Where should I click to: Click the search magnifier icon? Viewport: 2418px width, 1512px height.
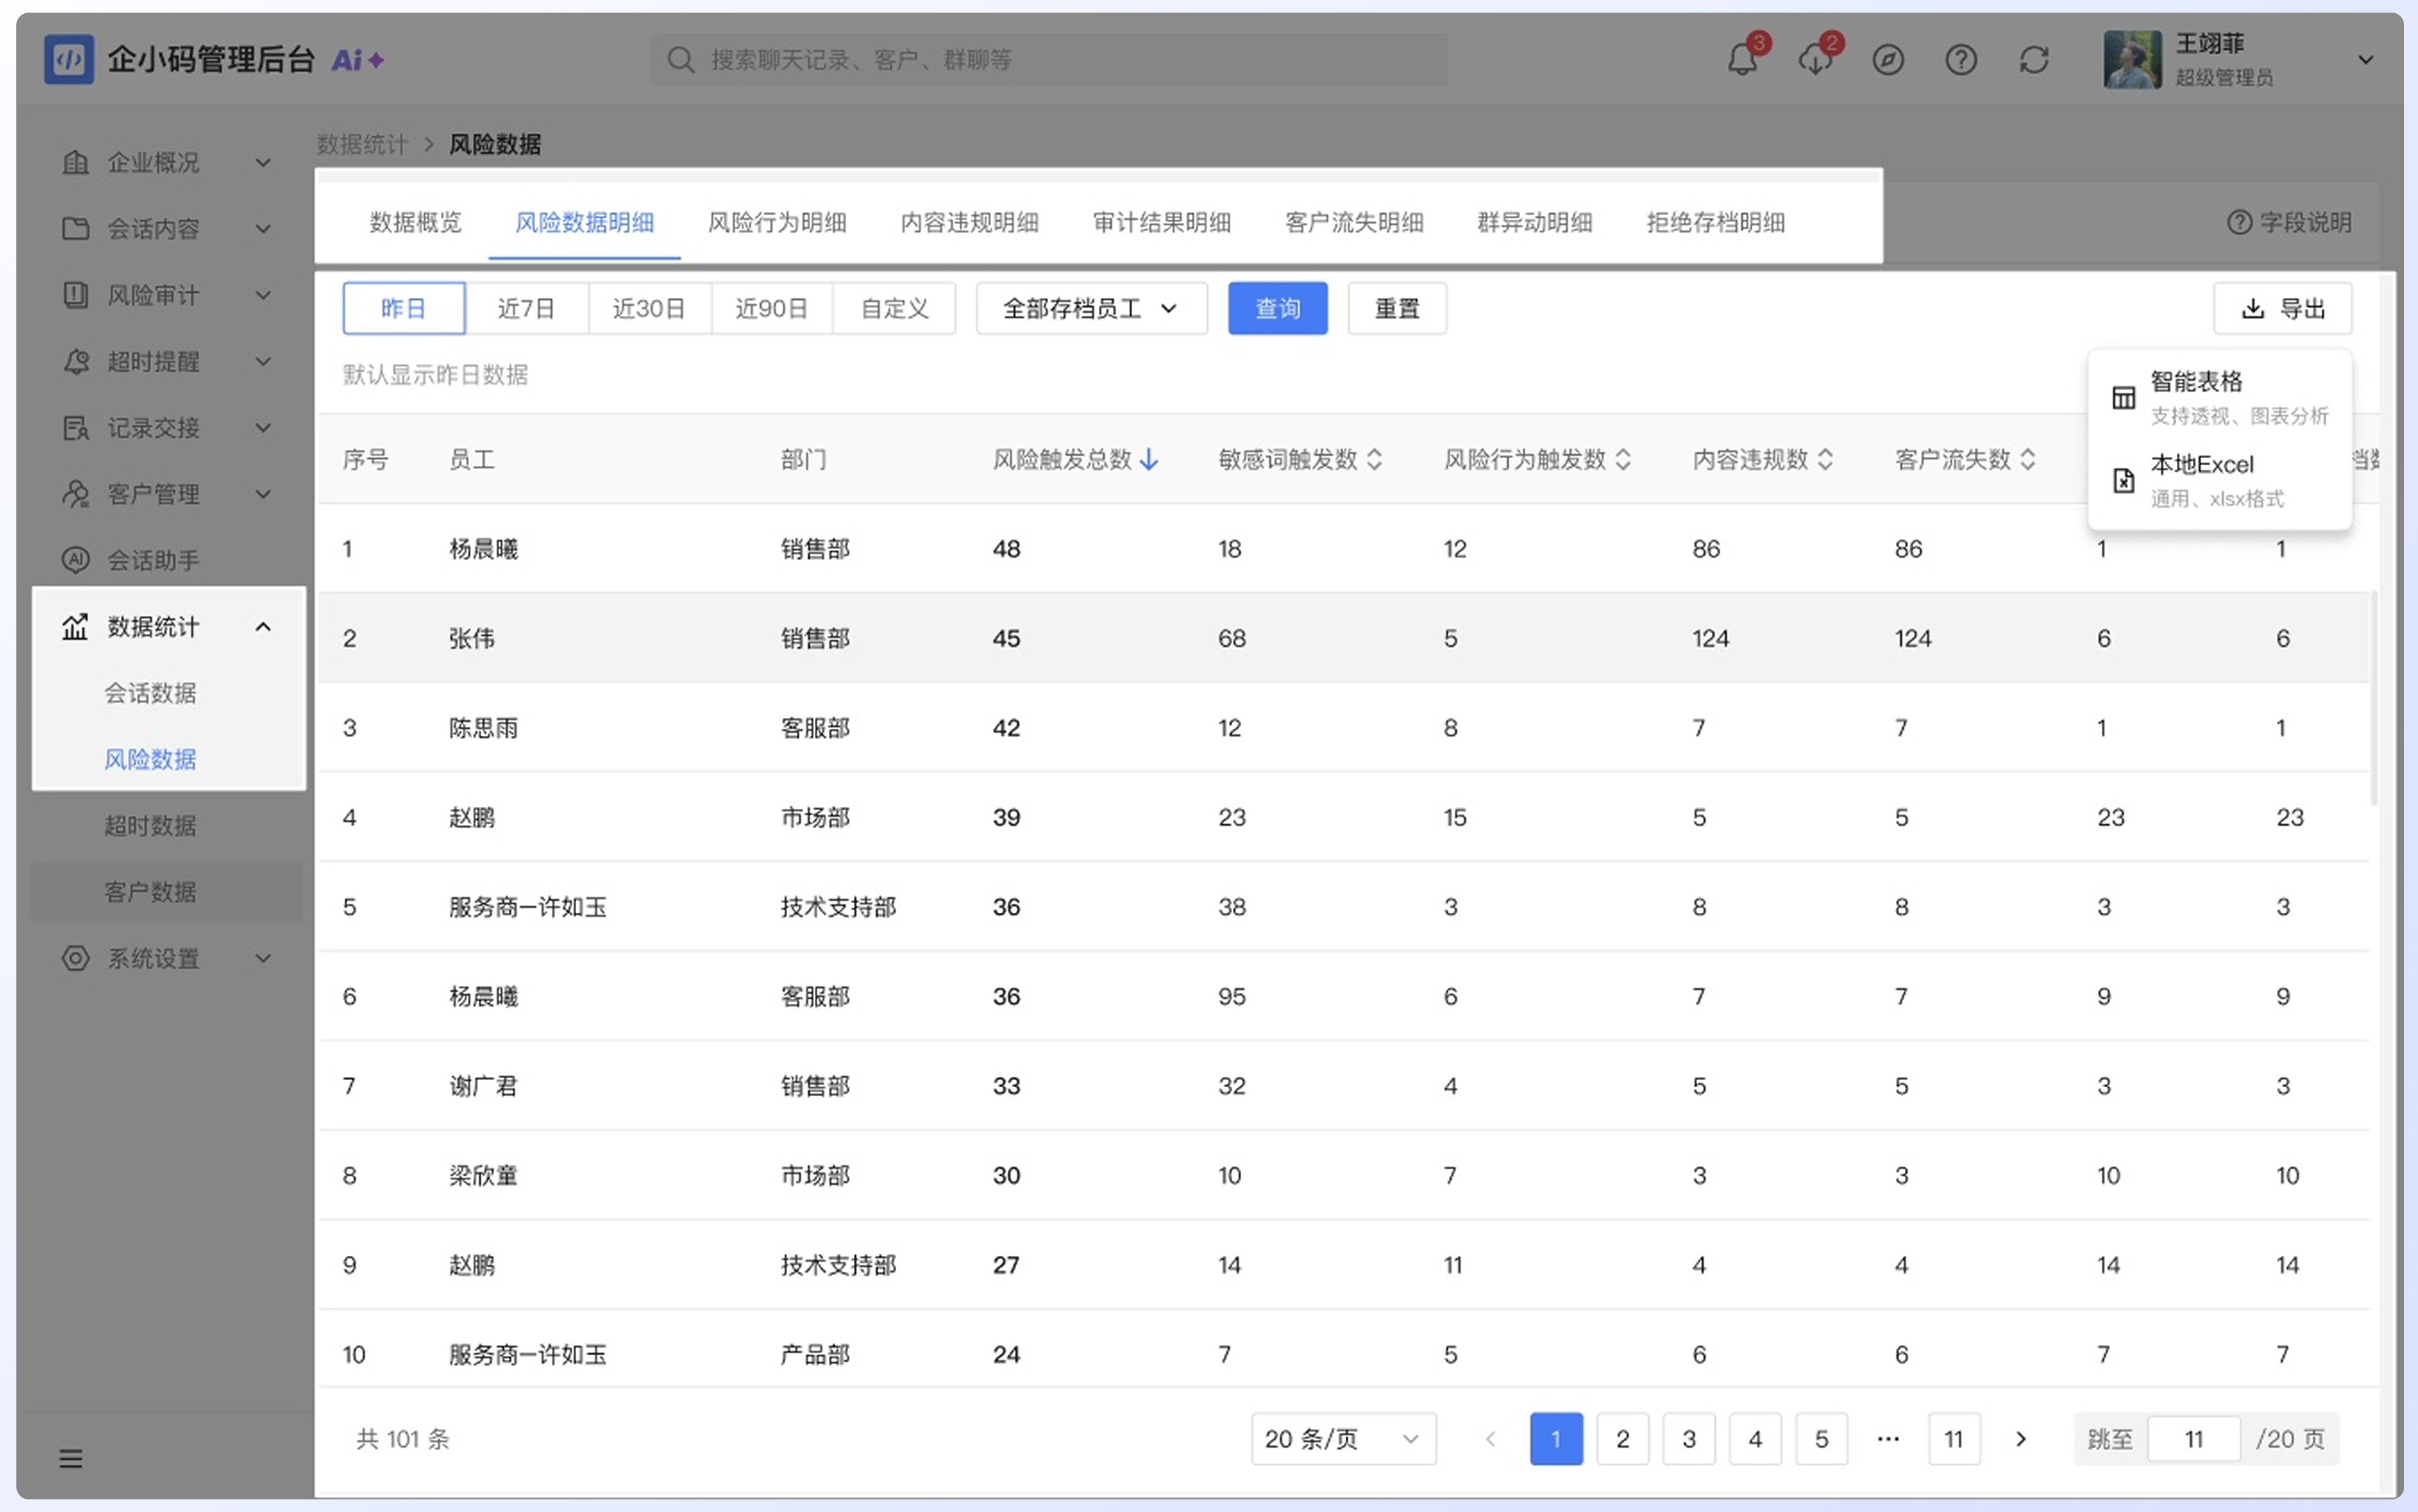pos(680,60)
